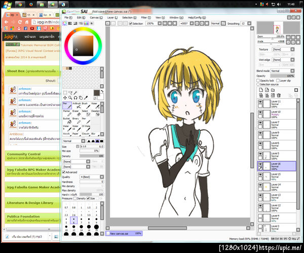Image resolution: width=304 pixels, height=253 pixels.
Task: Click the merge layer down icon
Action: [267, 95]
